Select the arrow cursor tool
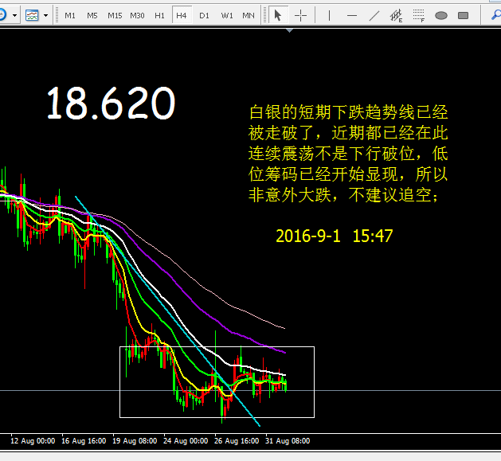The image size is (501, 461). tap(278, 15)
